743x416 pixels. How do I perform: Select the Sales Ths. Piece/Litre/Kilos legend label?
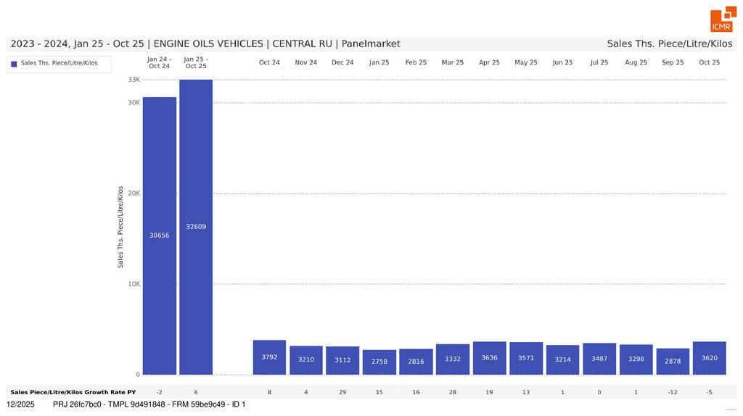click(59, 64)
